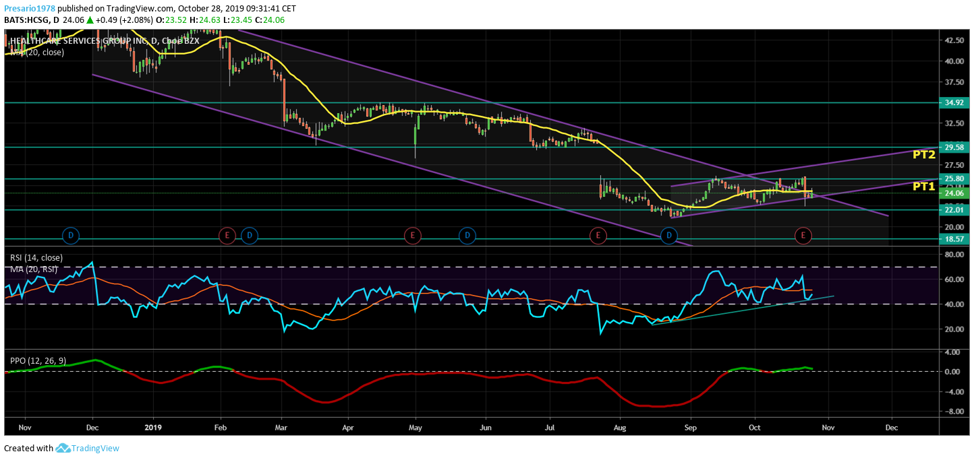Viewport: 974px width, 460px height.
Task: Click the 27.50 price axis label
Action: pos(954,166)
